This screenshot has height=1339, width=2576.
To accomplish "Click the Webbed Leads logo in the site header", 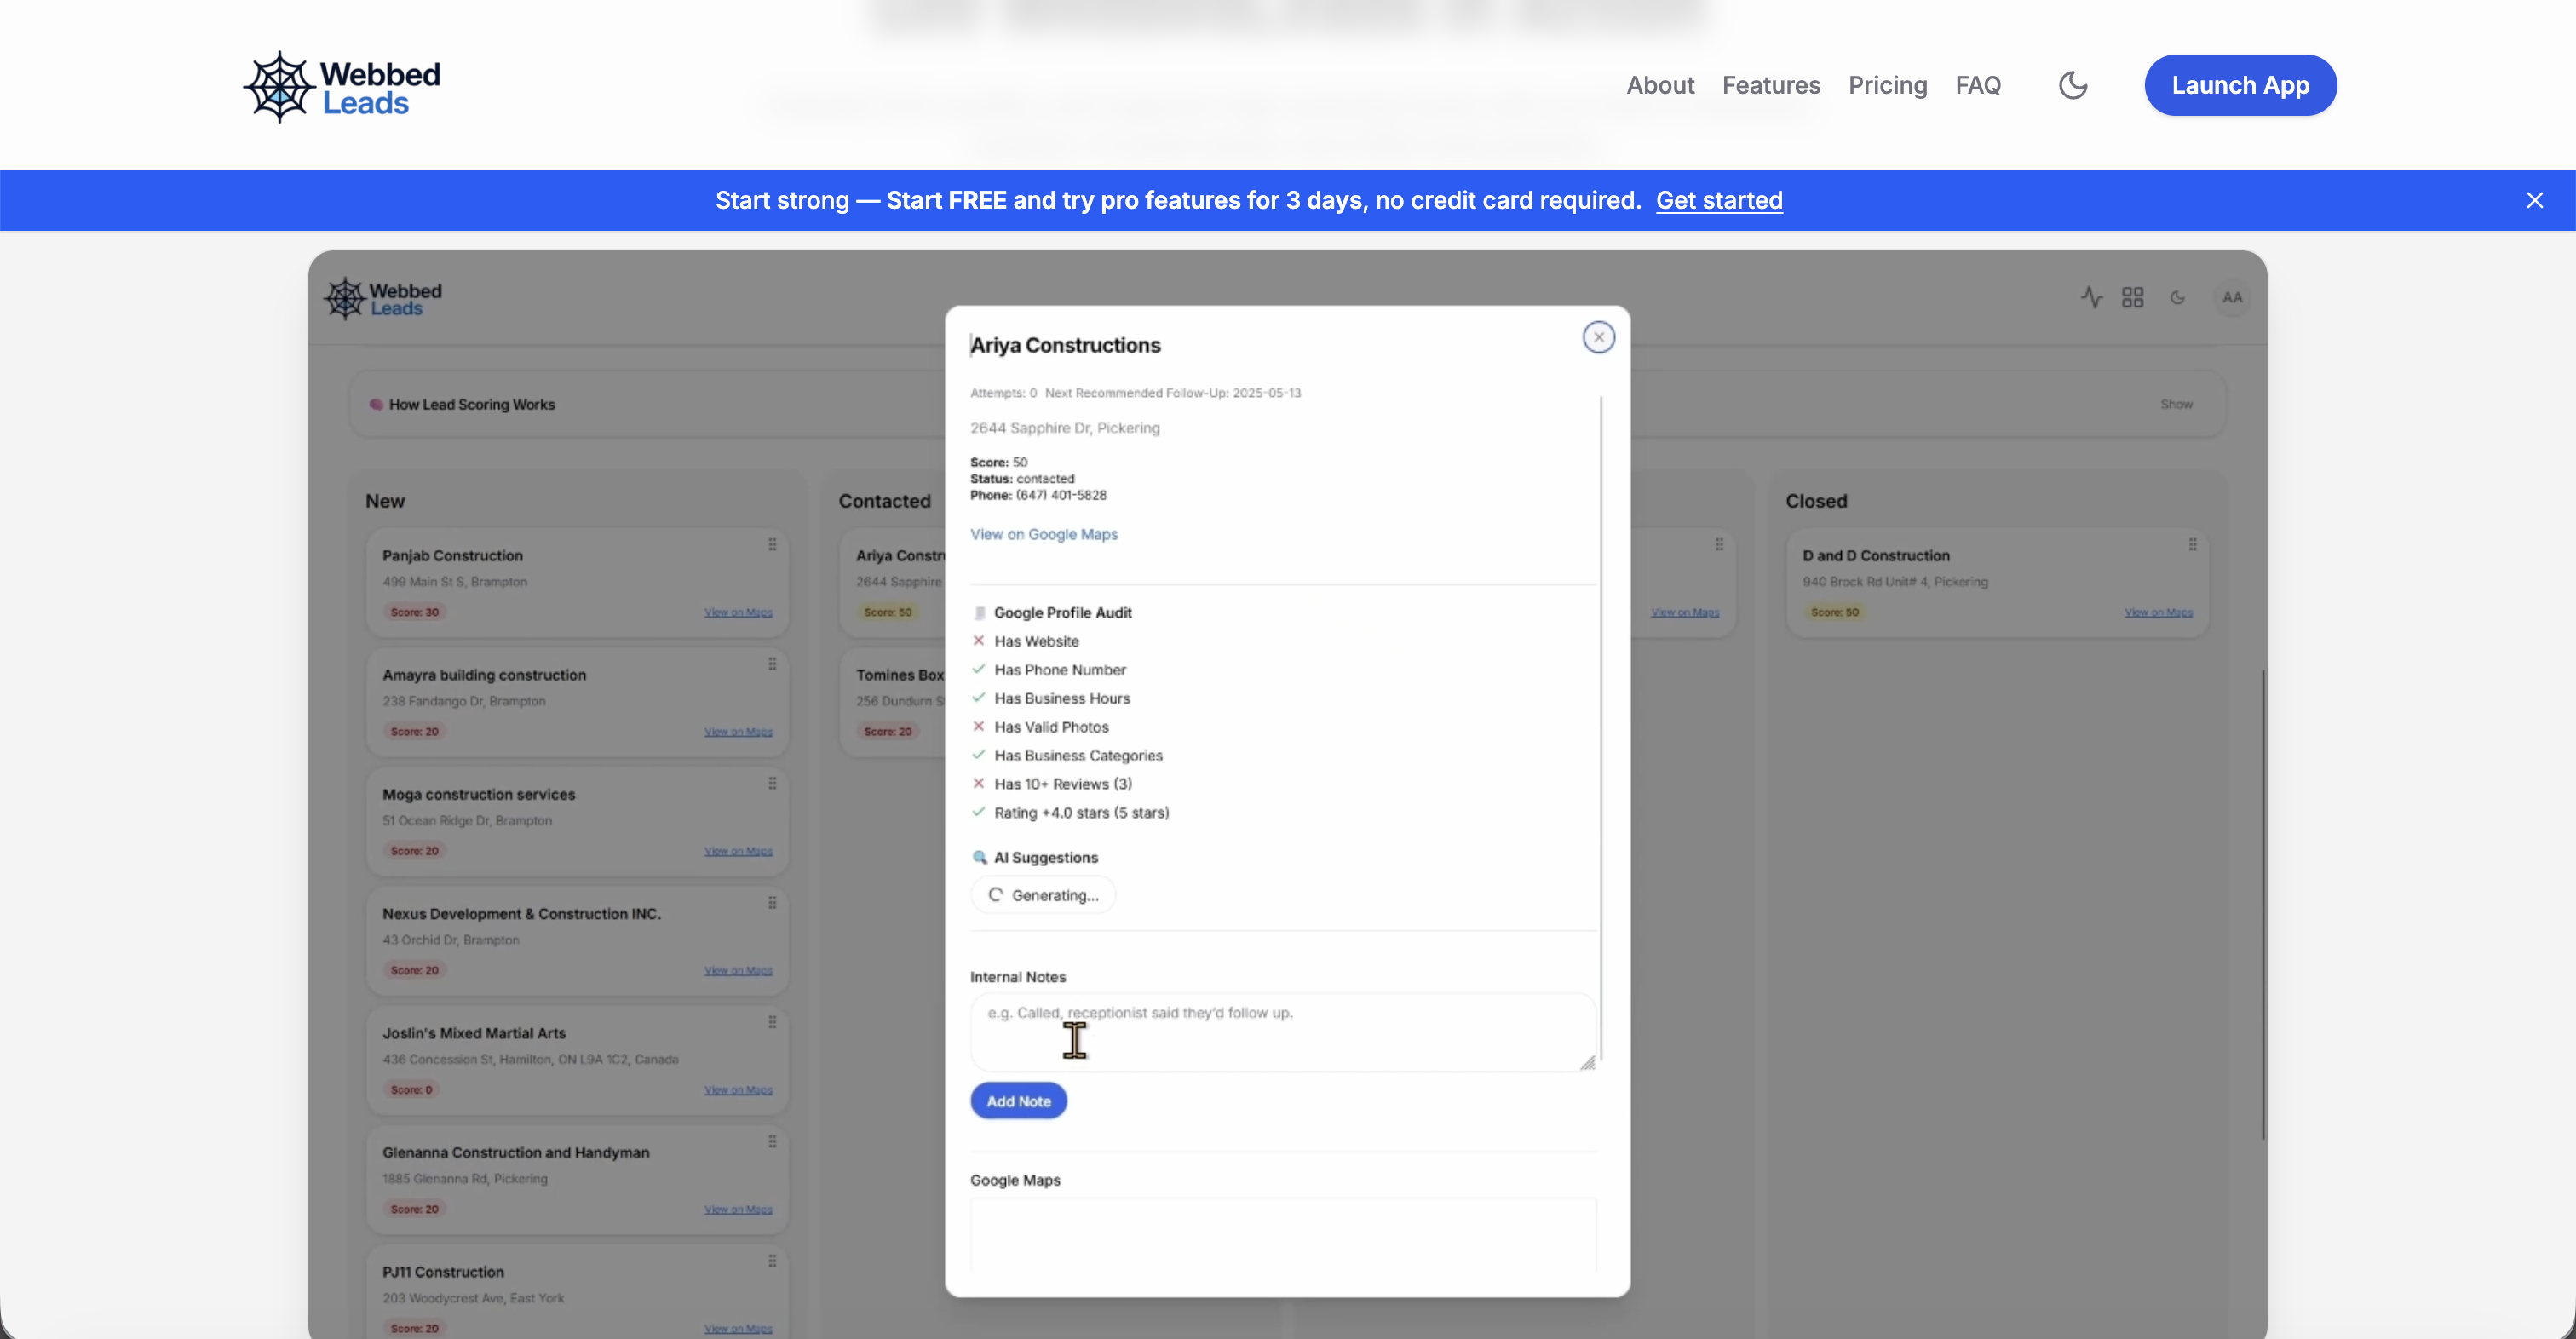I will tap(342, 87).
